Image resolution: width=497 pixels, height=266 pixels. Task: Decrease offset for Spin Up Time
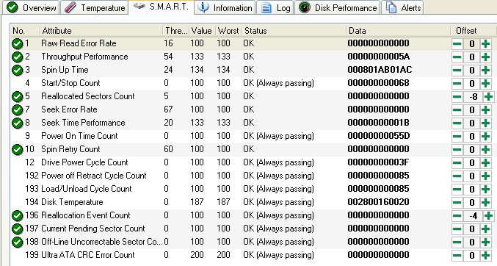pos(457,70)
